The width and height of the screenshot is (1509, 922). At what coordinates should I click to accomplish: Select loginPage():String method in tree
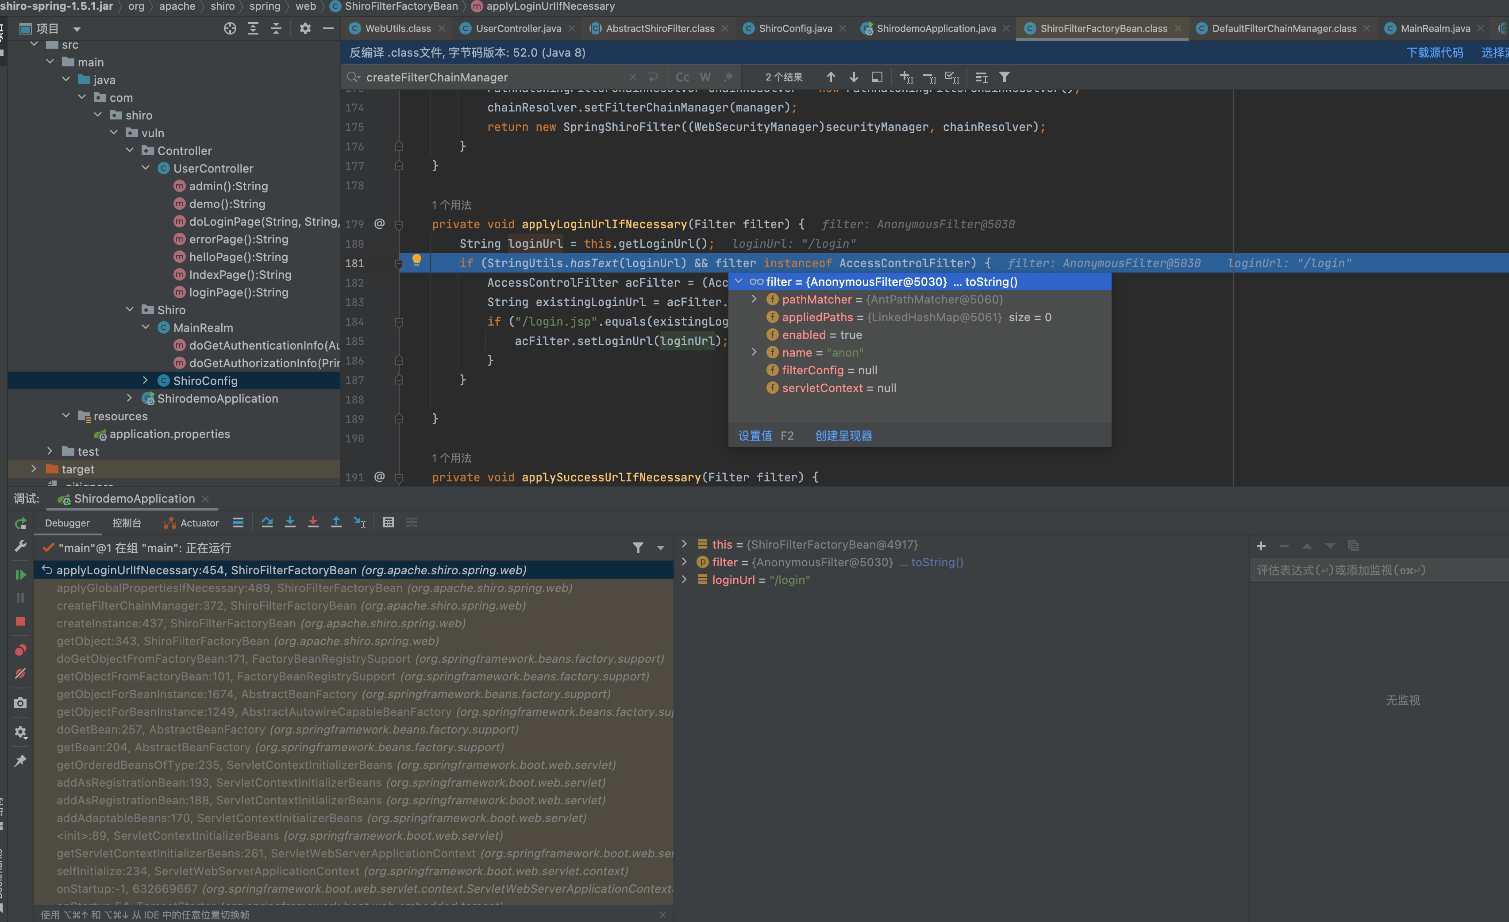point(238,292)
